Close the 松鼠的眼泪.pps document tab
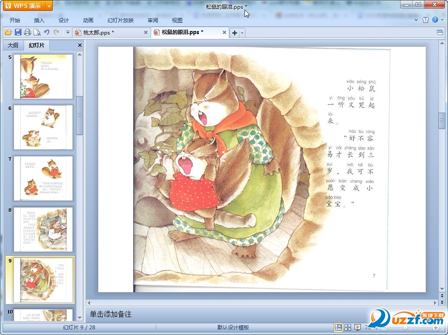This screenshot has height=335, width=448. click(224, 32)
